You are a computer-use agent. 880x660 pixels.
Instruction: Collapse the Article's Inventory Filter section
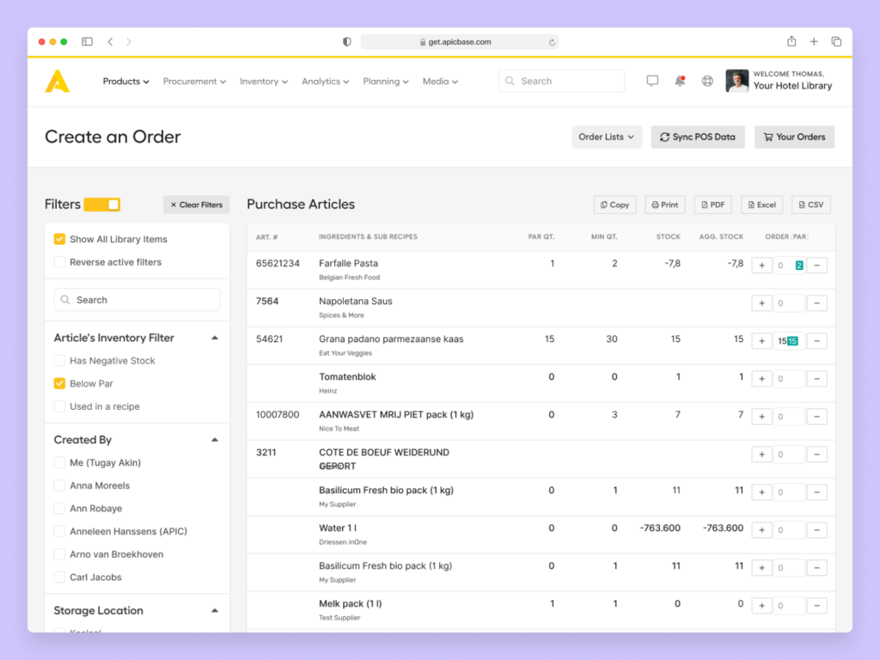(215, 339)
